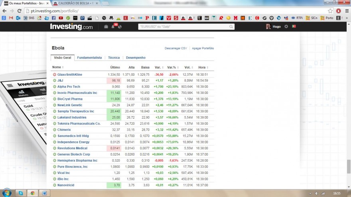Click the Investing.com logo

point(71,27)
